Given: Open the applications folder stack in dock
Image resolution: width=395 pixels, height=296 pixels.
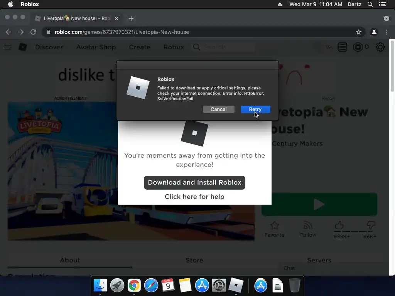Looking at the screenshot, I should [x=261, y=286].
